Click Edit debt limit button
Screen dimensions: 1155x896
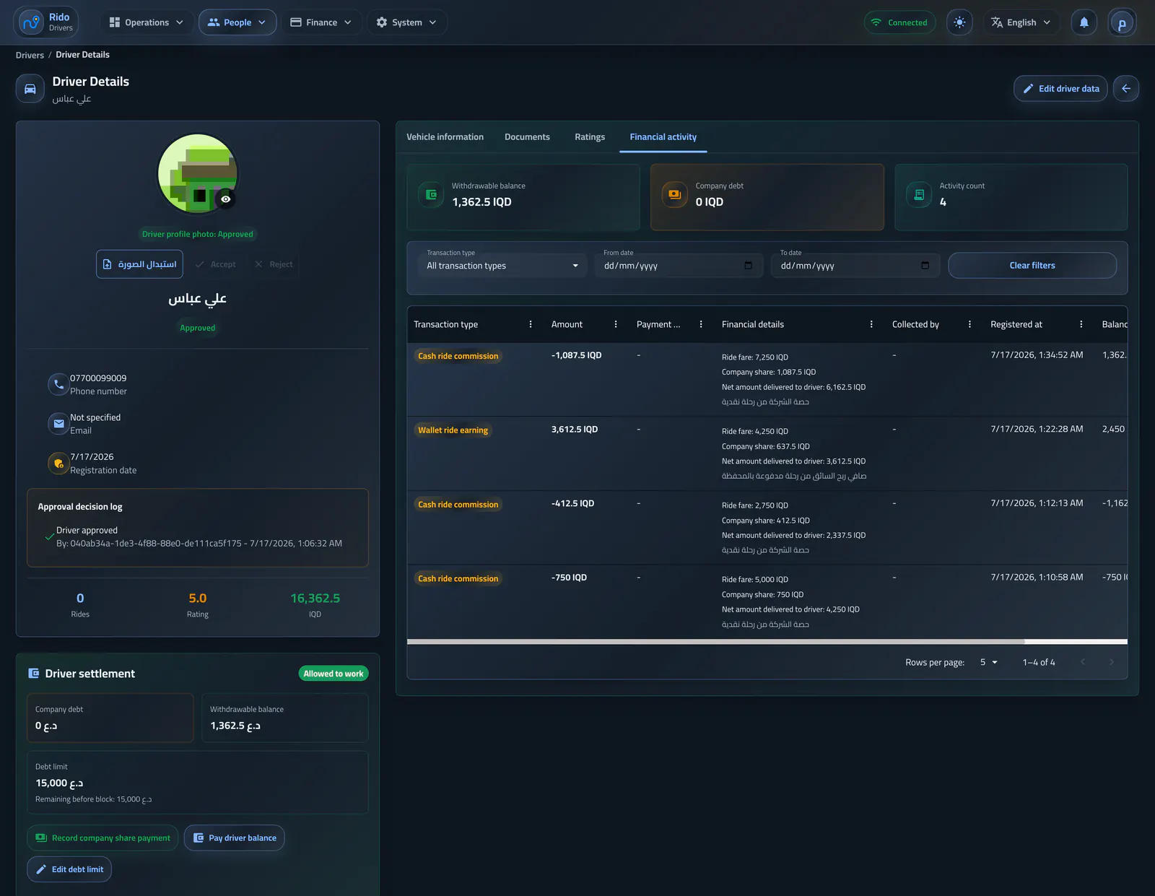point(69,869)
